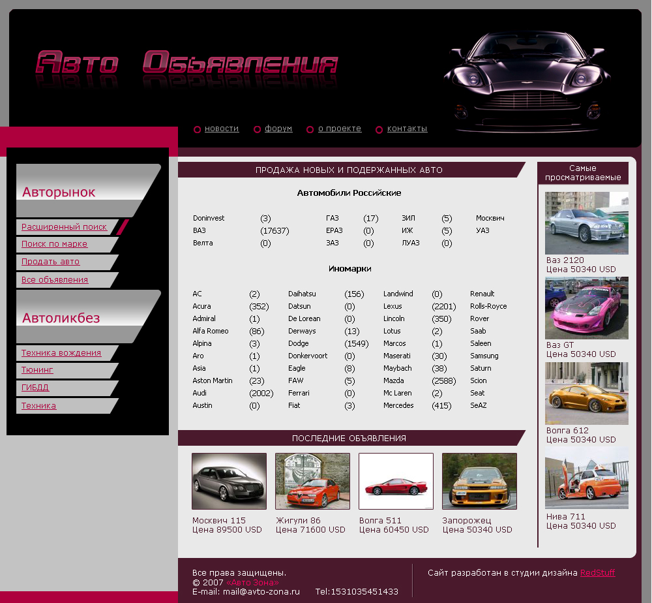652x603 pixels.
Task: Click the mail@avto-zona.ru email address
Action: 261,592
